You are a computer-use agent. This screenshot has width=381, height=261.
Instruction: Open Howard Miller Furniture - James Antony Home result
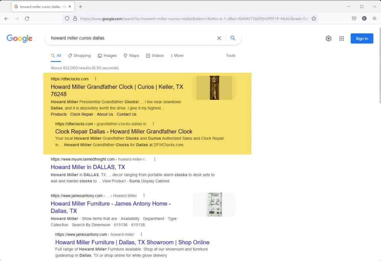111,207
